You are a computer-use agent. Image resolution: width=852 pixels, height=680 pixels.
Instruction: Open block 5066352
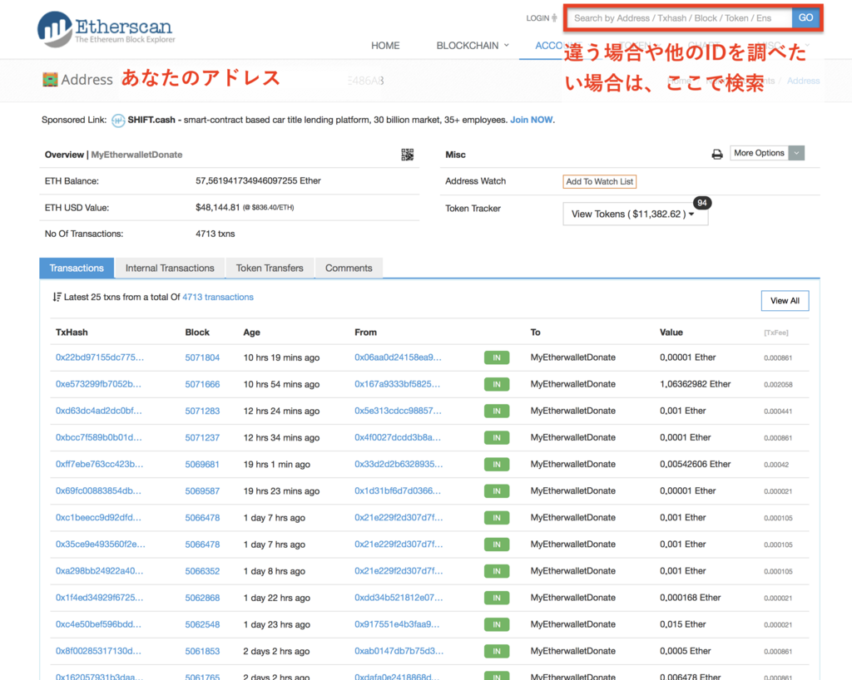click(x=202, y=571)
